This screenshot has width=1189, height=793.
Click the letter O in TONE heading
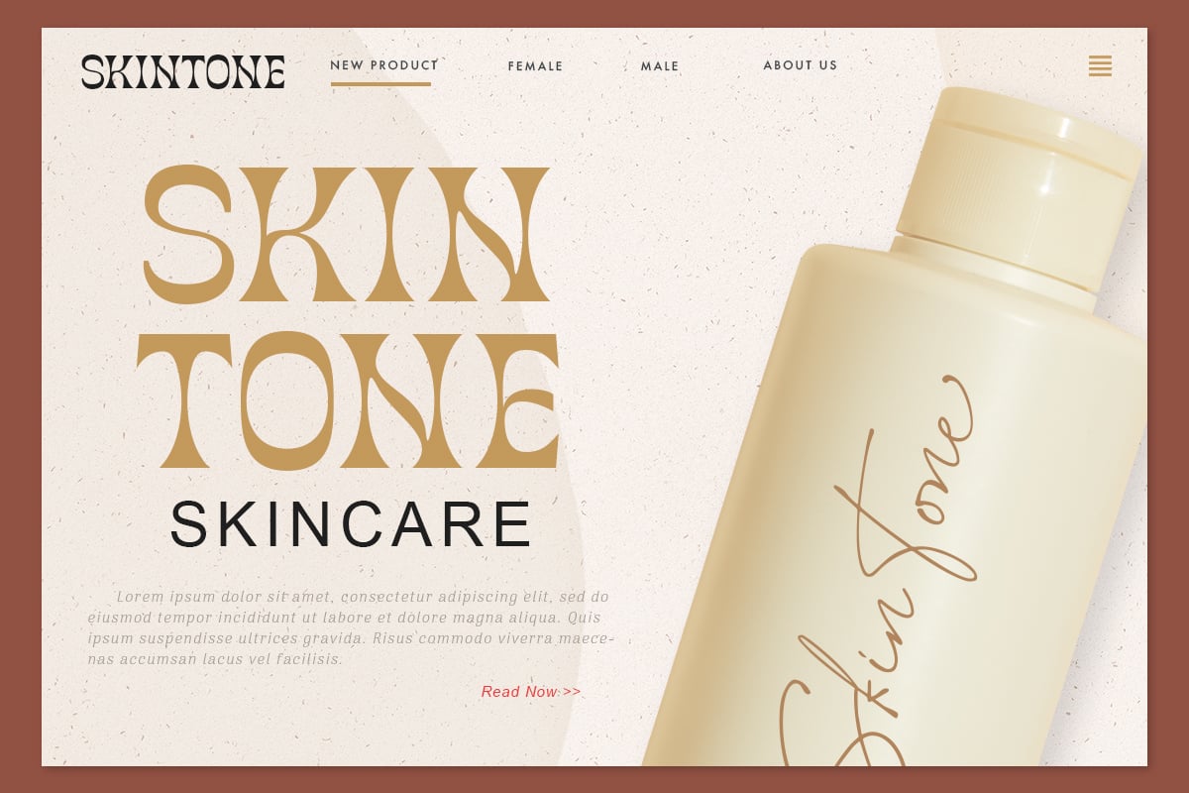(291, 400)
